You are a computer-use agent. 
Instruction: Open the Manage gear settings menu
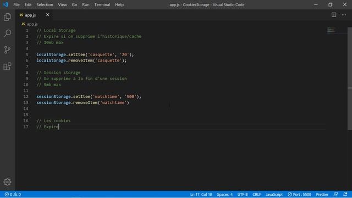click(7, 182)
